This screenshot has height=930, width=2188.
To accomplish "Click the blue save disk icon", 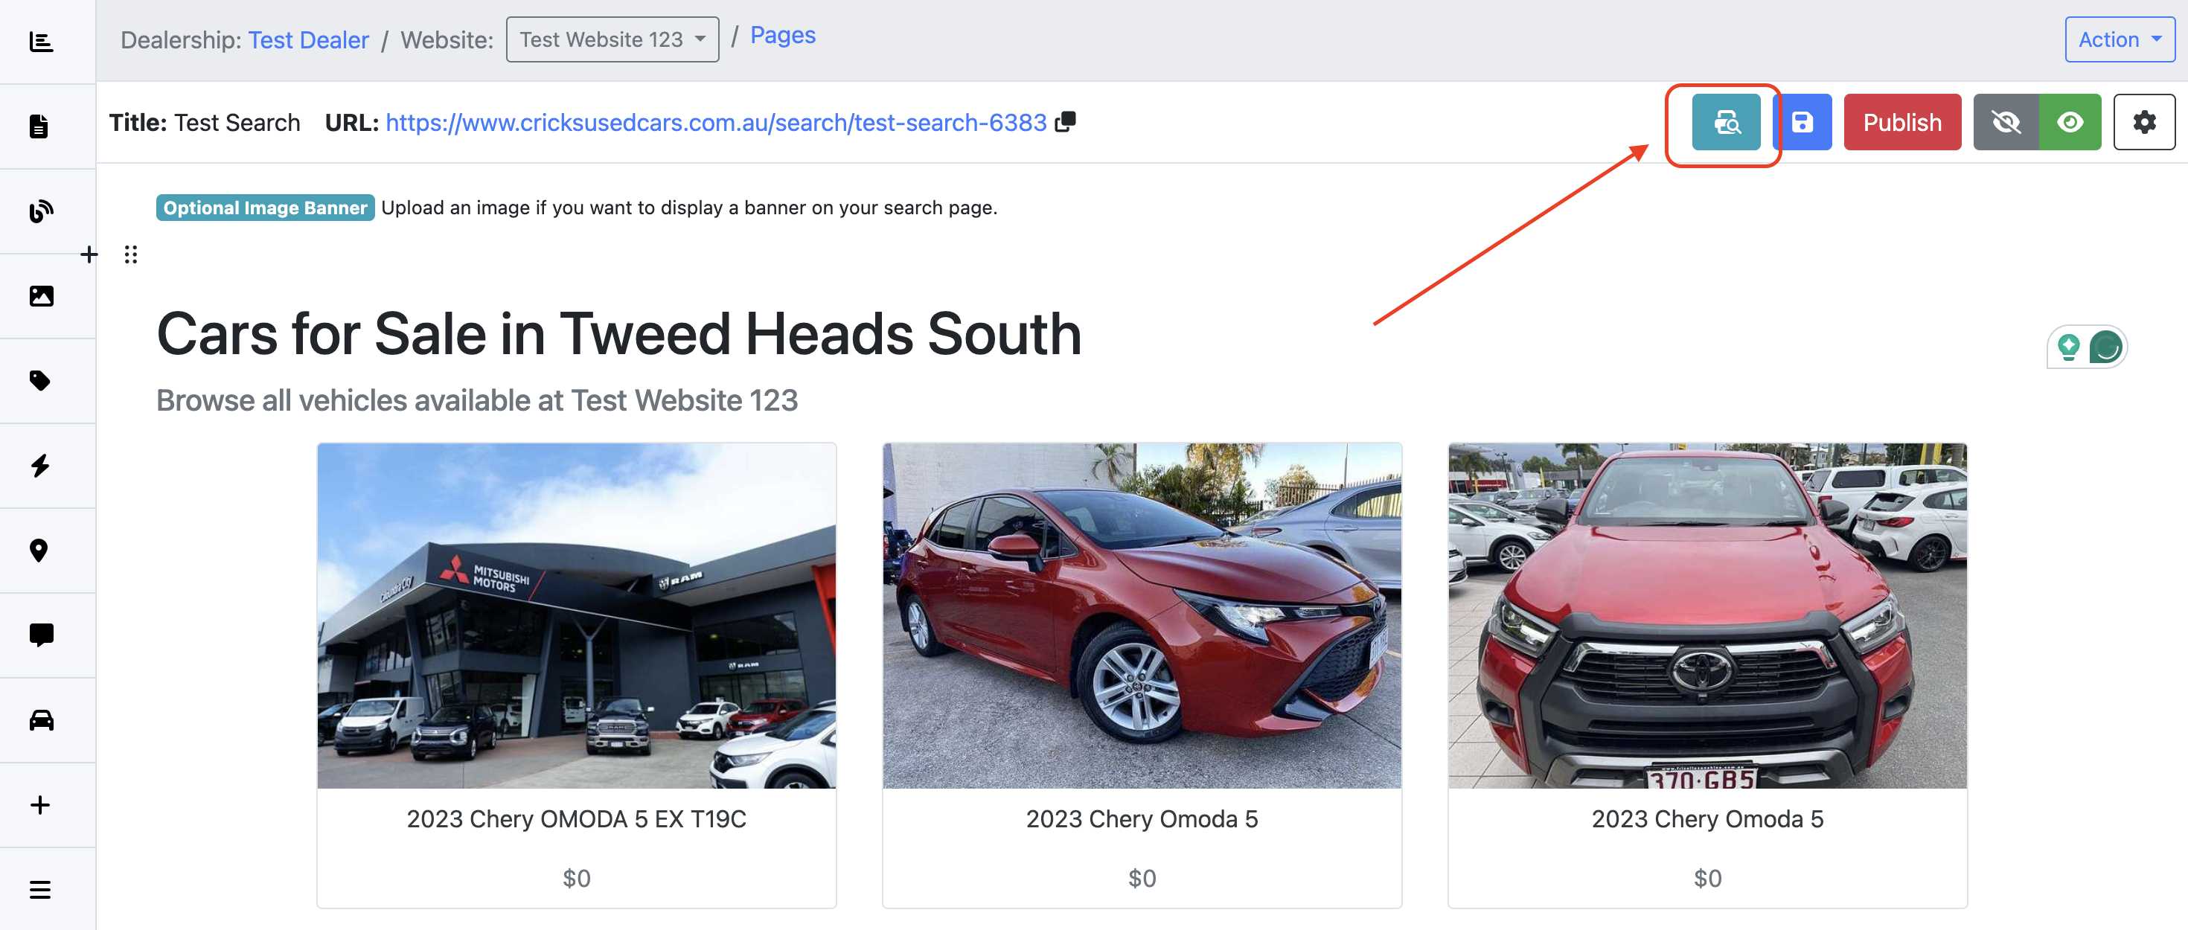I will coord(1803,122).
